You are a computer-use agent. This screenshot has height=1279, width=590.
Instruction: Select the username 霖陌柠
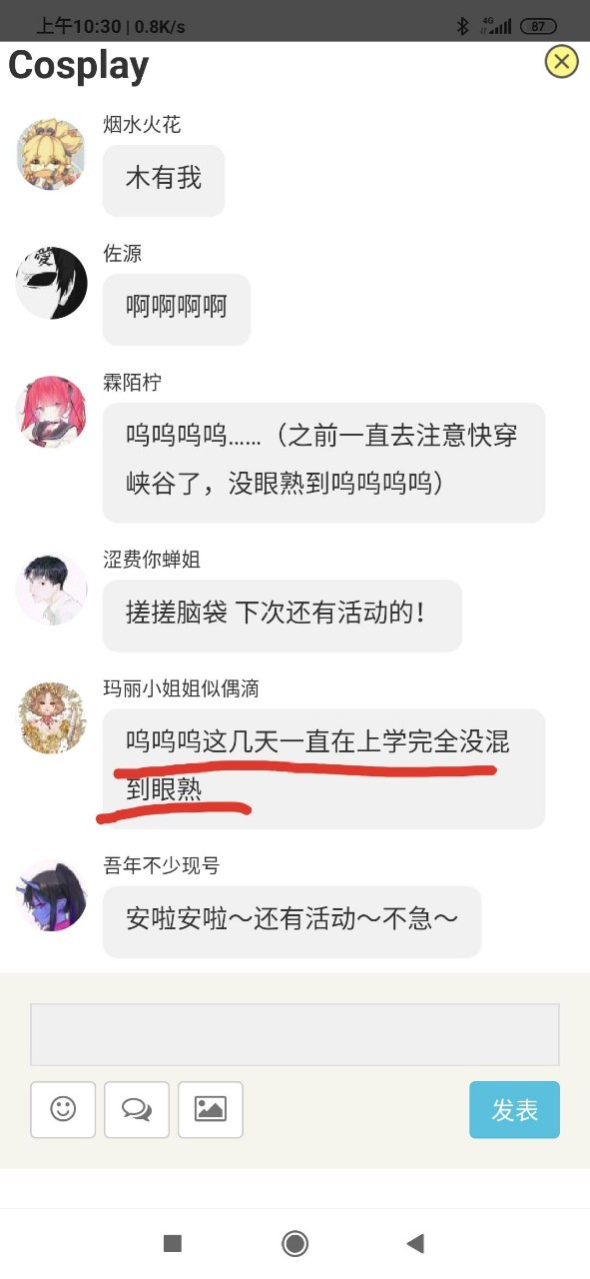pyautogui.click(x=132, y=383)
